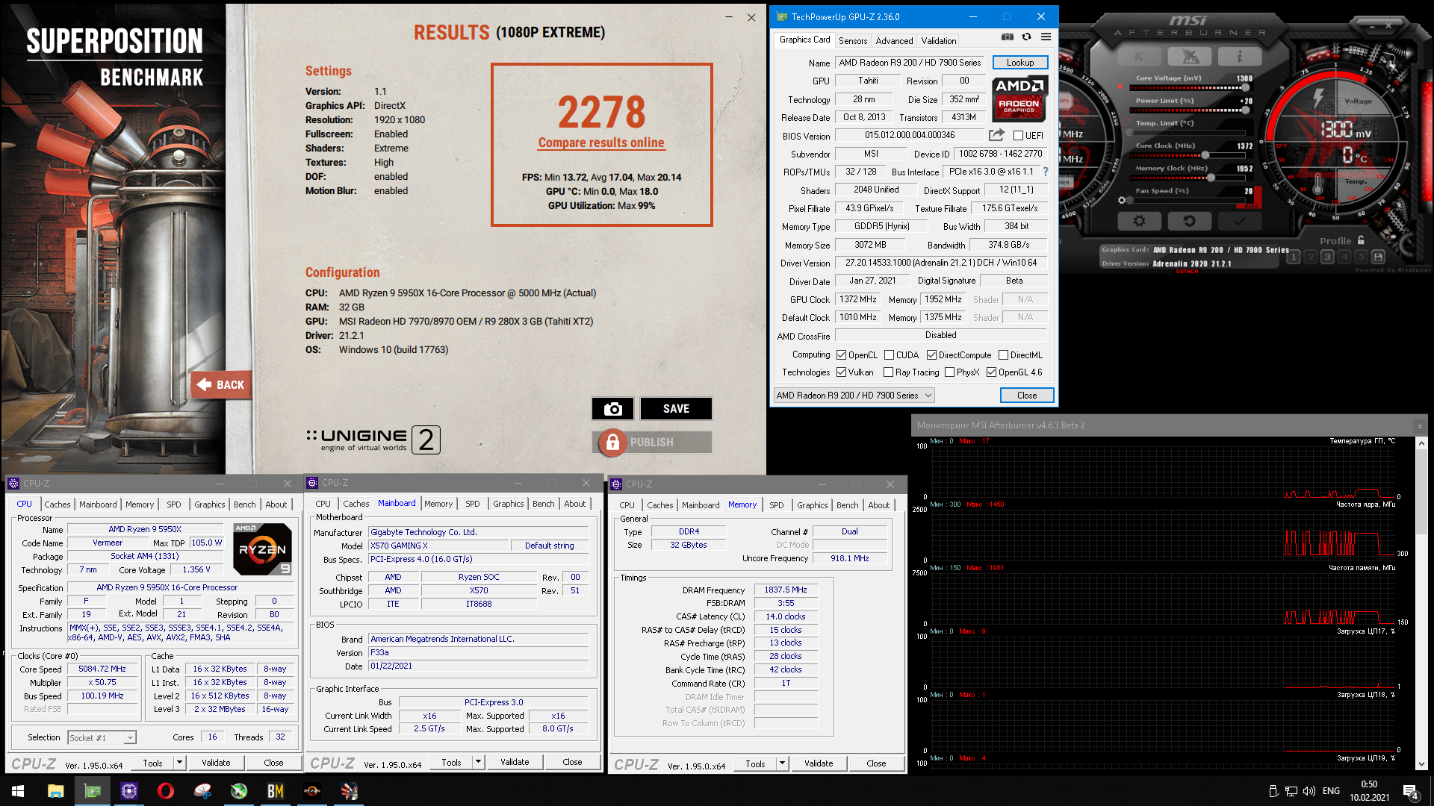
Task: Click the ENG language indicator in tray
Action: coord(1331,791)
